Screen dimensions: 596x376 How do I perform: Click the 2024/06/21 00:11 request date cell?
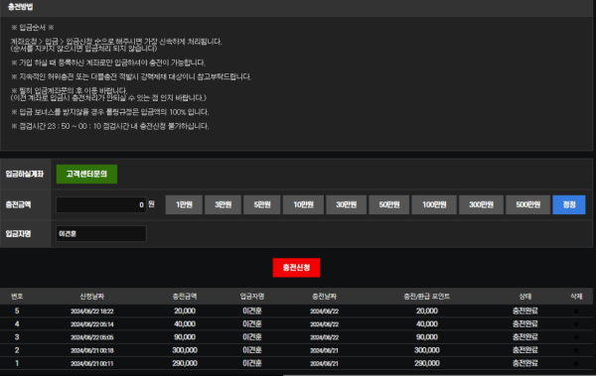pos(92,363)
